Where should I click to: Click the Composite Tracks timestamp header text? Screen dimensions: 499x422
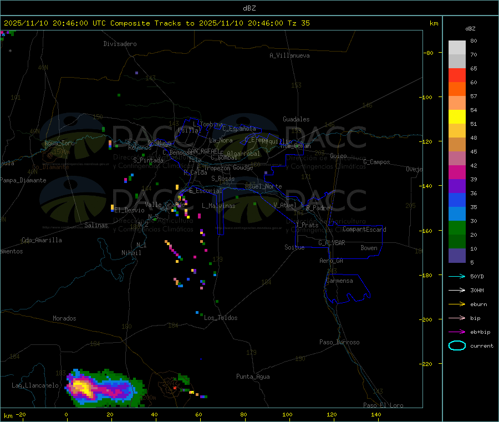[157, 23]
